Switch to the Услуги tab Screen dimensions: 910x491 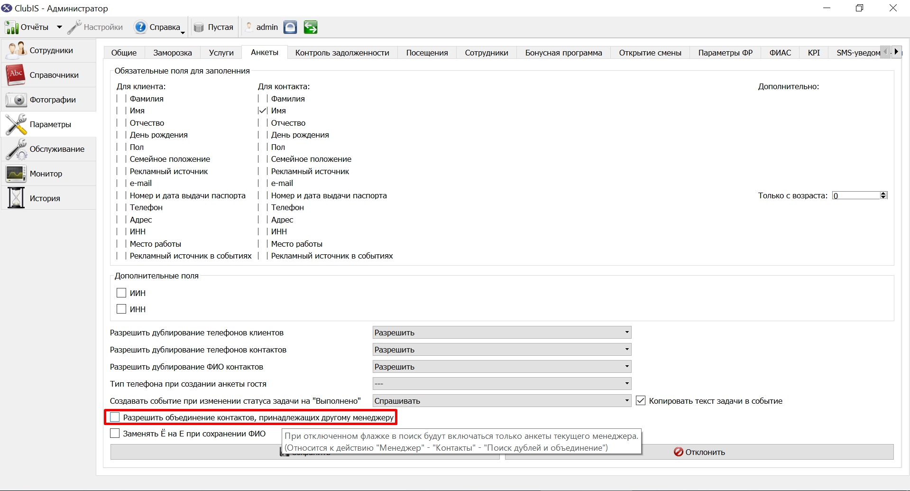coord(221,53)
